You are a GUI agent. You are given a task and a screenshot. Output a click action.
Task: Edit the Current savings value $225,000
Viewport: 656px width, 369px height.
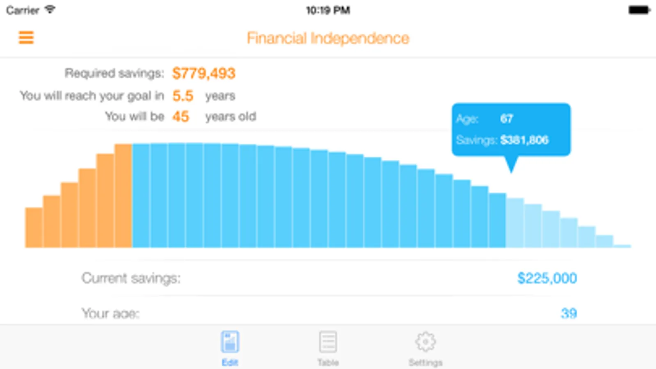[547, 278]
